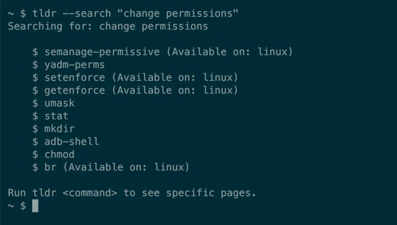This screenshot has width=397, height=225.
Task: Click "Available on: linux" beside br
Action: pyautogui.click(x=127, y=167)
